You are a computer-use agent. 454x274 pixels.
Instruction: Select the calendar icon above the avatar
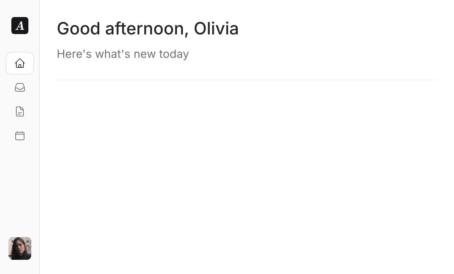click(x=20, y=136)
